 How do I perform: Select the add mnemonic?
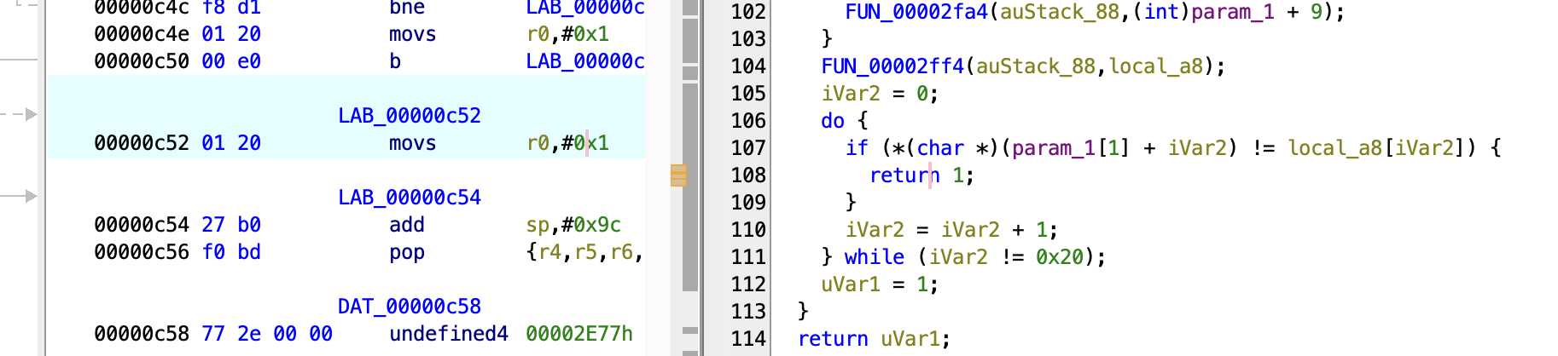[407, 225]
